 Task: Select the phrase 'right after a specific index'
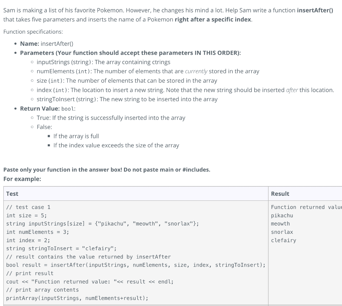coord(213,19)
